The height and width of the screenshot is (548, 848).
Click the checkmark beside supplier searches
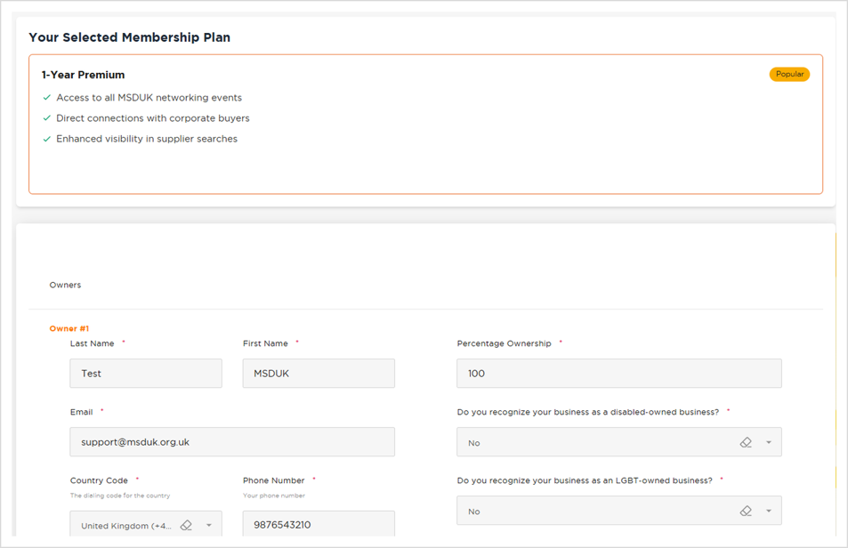pos(46,139)
